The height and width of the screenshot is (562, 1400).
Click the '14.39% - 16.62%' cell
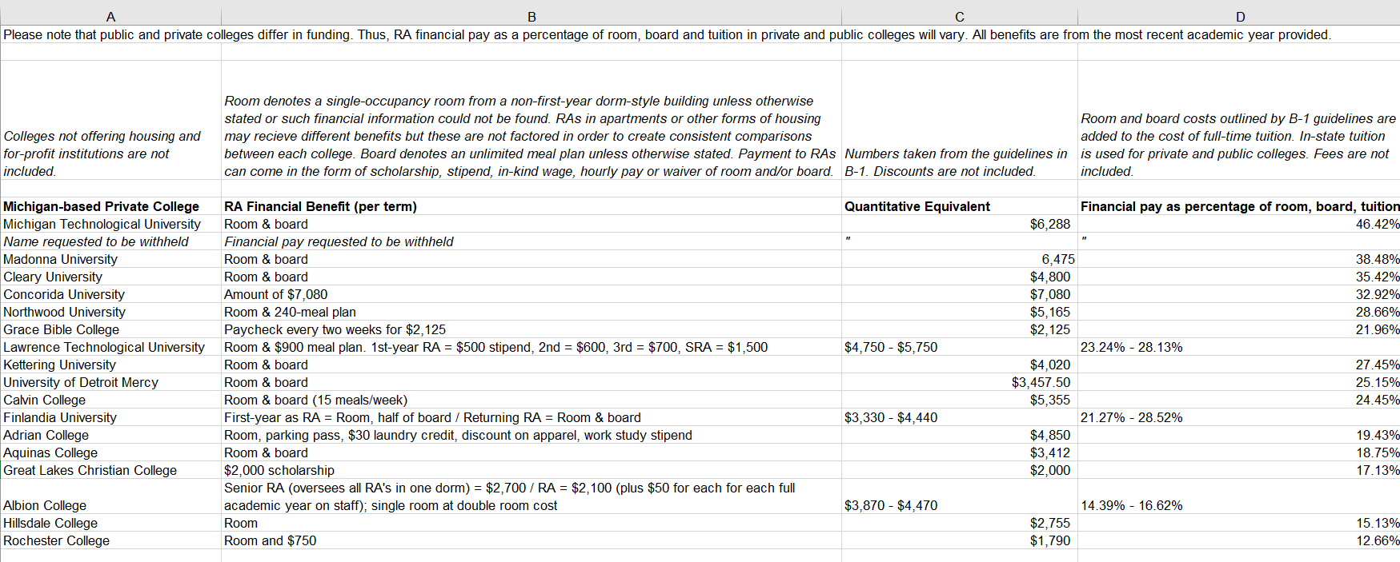[1239, 496]
